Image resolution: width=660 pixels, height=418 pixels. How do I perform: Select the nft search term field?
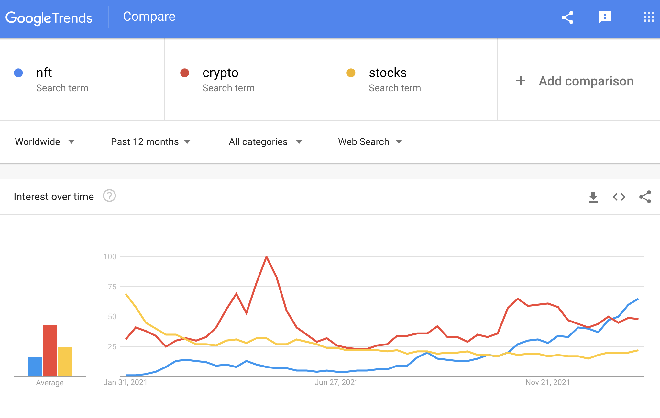click(44, 73)
